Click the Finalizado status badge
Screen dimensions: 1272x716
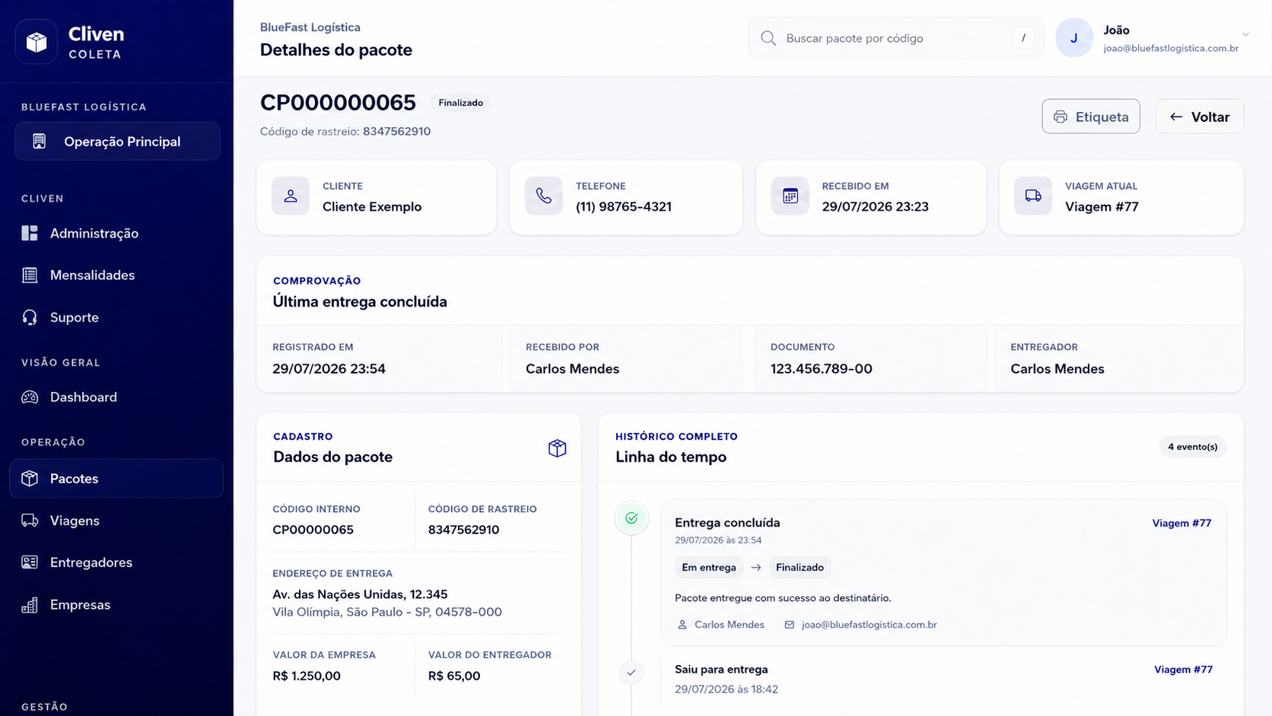click(461, 103)
